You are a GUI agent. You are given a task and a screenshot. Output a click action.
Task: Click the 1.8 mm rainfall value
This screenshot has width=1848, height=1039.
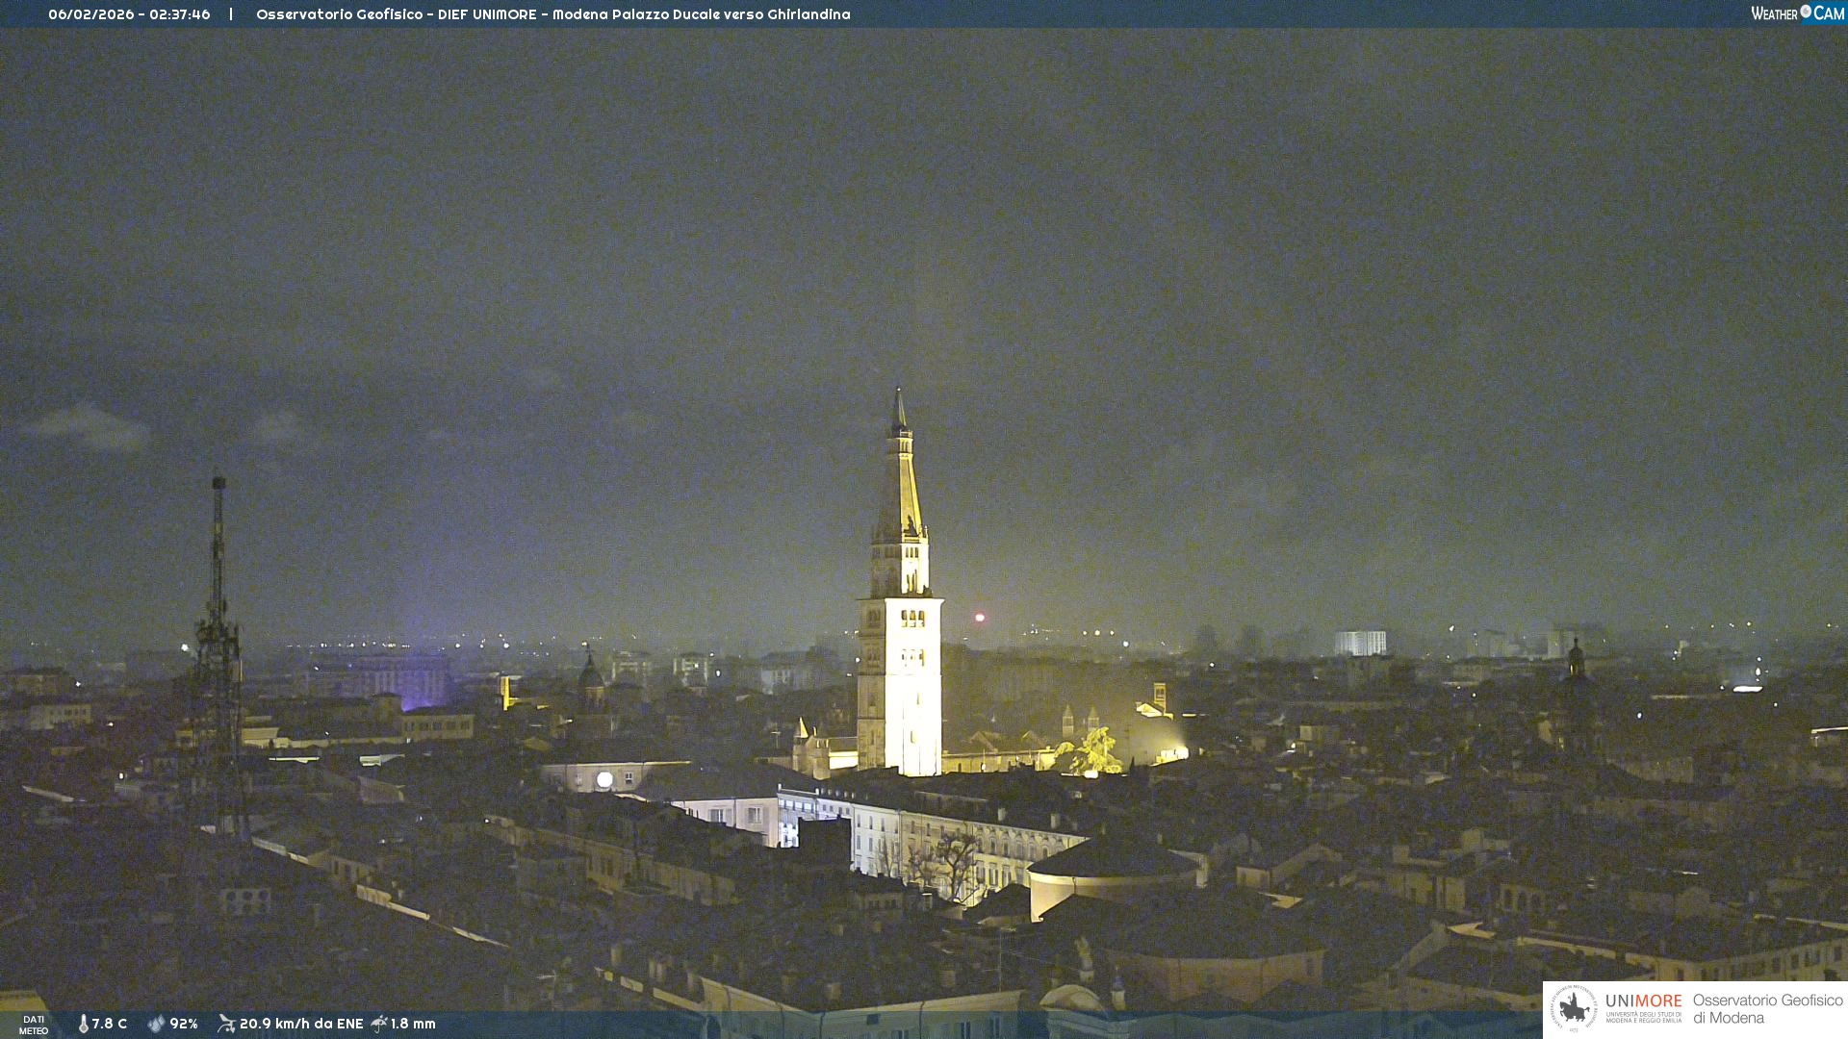[x=413, y=1025]
